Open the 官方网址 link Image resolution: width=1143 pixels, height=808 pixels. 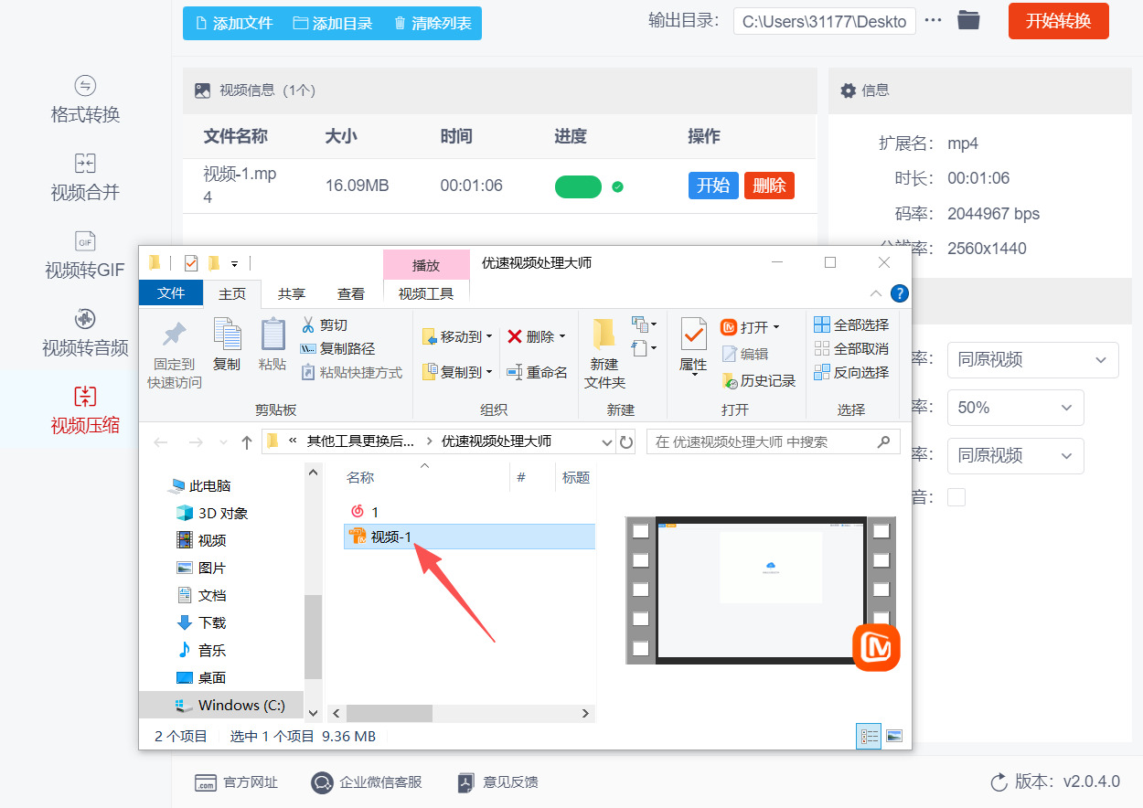[236, 782]
